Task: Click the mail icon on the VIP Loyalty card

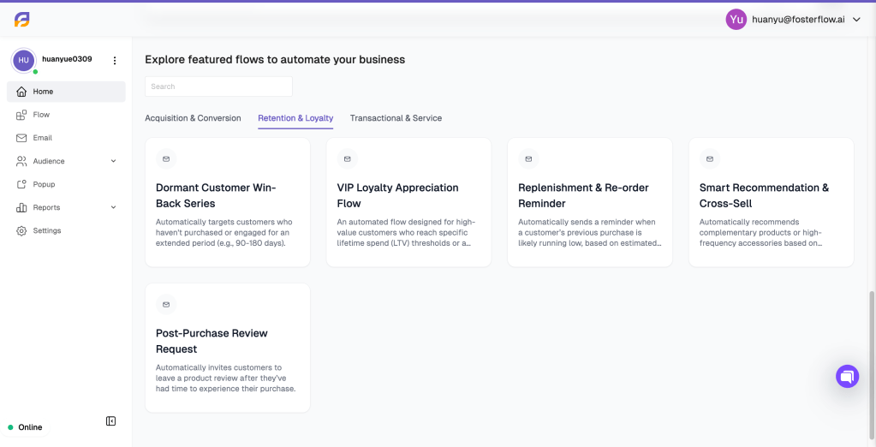Action: coord(348,159)
